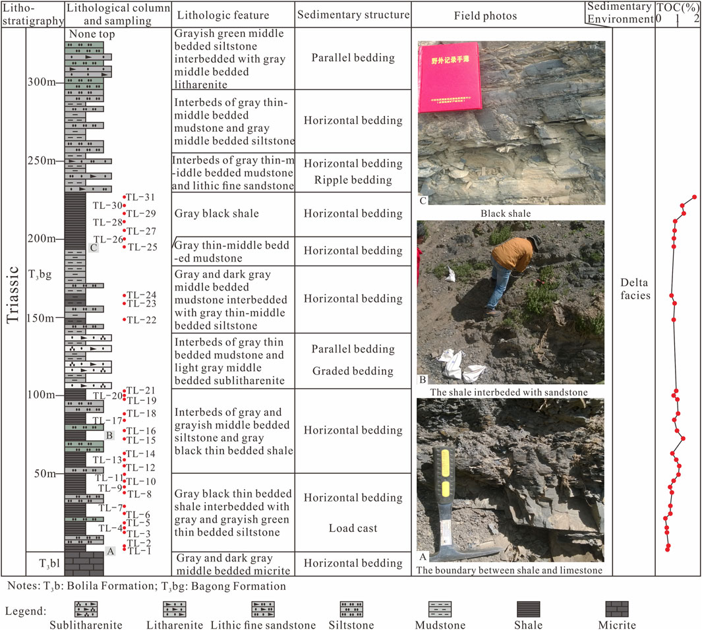Image resolution: width=702 pixels, height=630 pixels.
Task: Select sample label "TL-27"
Action: [x=142, y=231]
